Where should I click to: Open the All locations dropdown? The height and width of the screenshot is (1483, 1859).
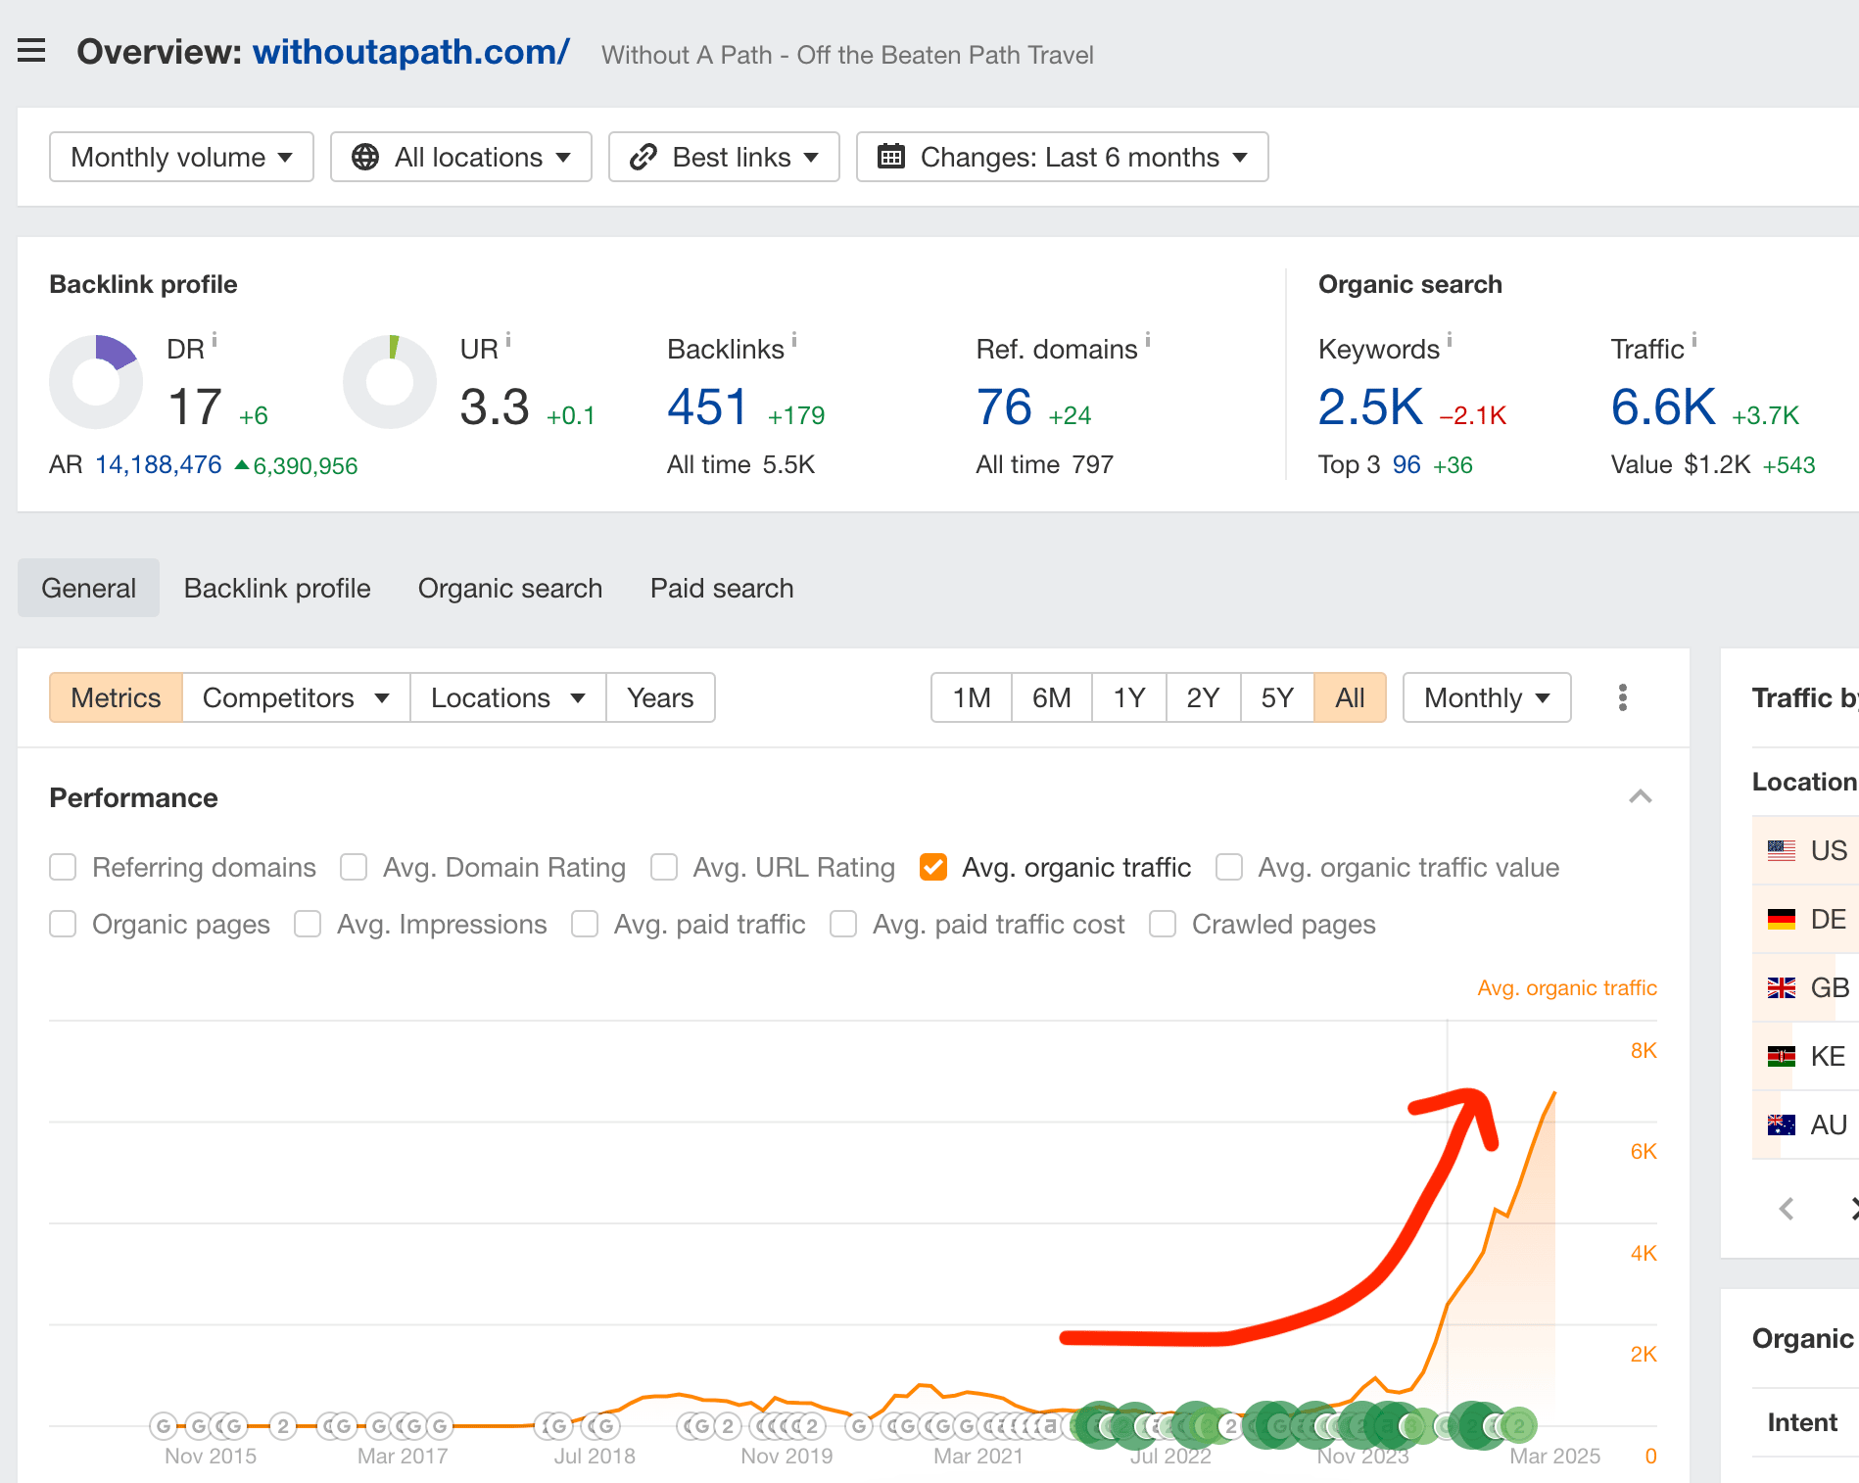(x=460, y=157)
